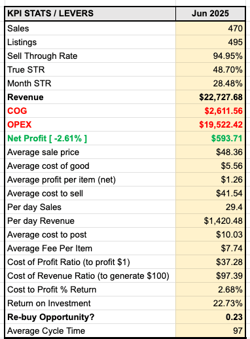This screenshot has width=250, height=339.
Task: Click the red COG label cell
Action: (90, 111)
